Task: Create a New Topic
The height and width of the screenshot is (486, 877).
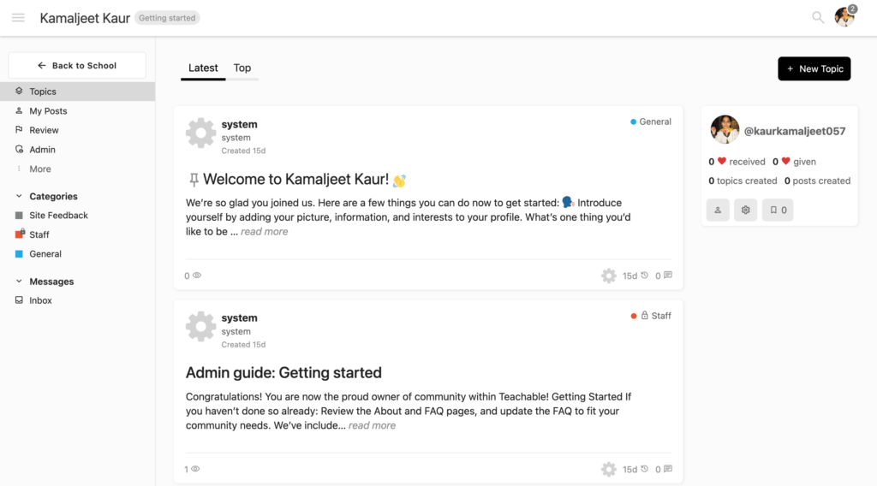Action: (x=814, y=68)
